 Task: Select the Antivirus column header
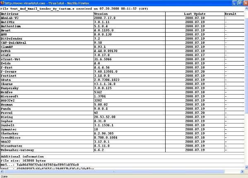point(10,14)
